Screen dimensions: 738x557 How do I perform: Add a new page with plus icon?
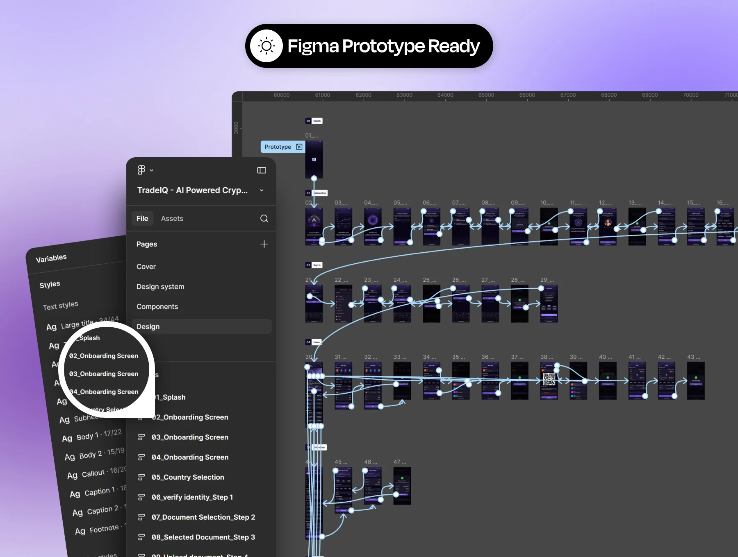264,244
